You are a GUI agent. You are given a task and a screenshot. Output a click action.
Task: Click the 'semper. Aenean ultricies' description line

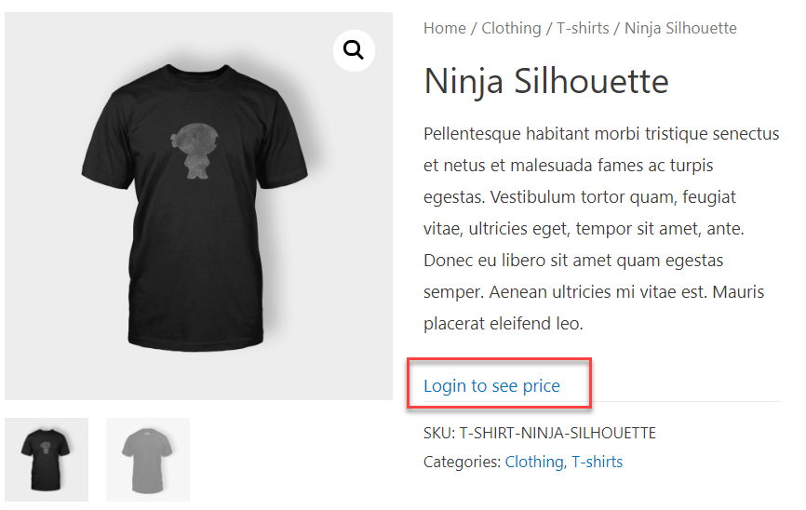pos(593,292)
